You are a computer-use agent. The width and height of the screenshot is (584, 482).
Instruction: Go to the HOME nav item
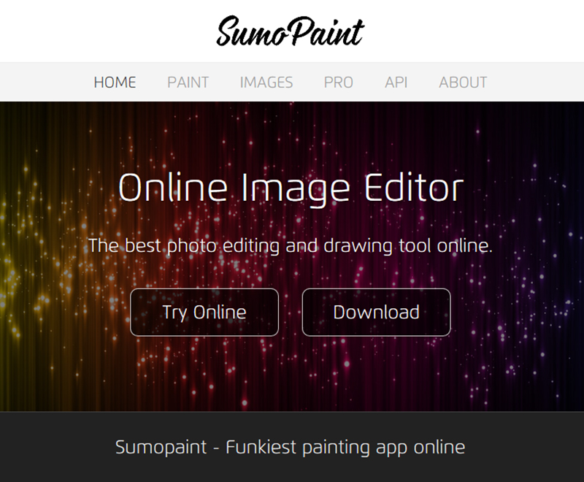(115, 83)
